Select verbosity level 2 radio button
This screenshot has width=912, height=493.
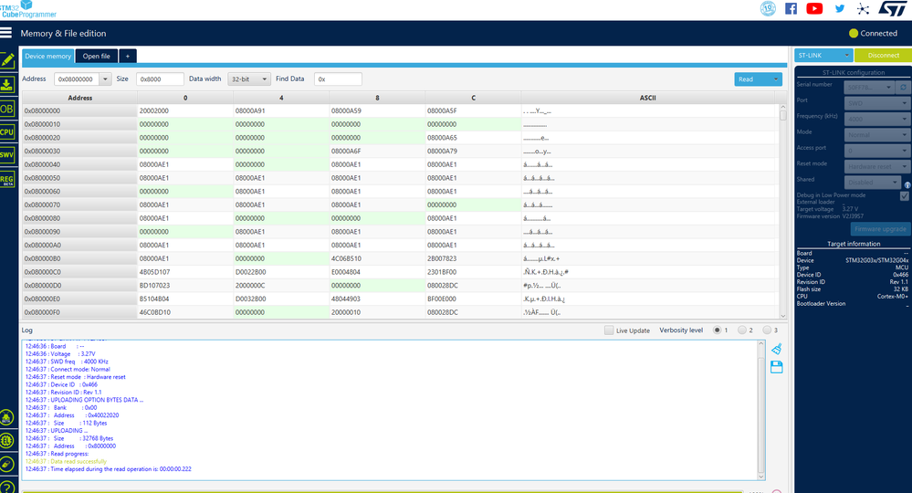coord(742,330)
